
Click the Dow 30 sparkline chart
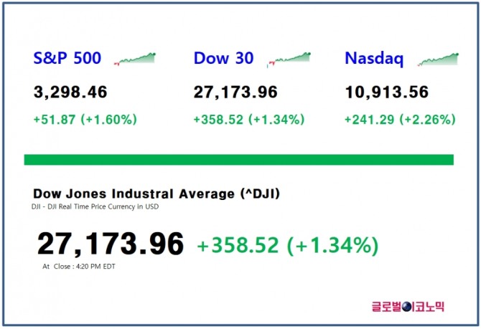[289, 59]
